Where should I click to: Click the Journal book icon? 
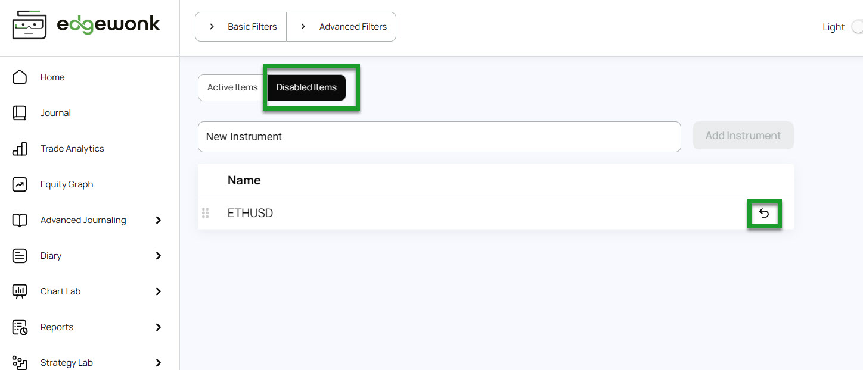(20, 113)
